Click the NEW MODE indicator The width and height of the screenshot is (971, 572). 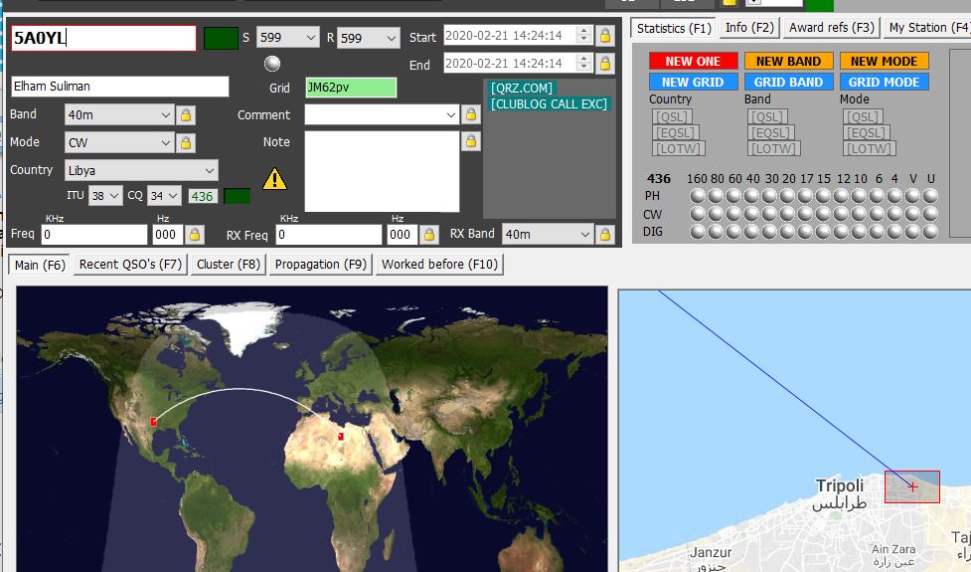coord(884,62)
